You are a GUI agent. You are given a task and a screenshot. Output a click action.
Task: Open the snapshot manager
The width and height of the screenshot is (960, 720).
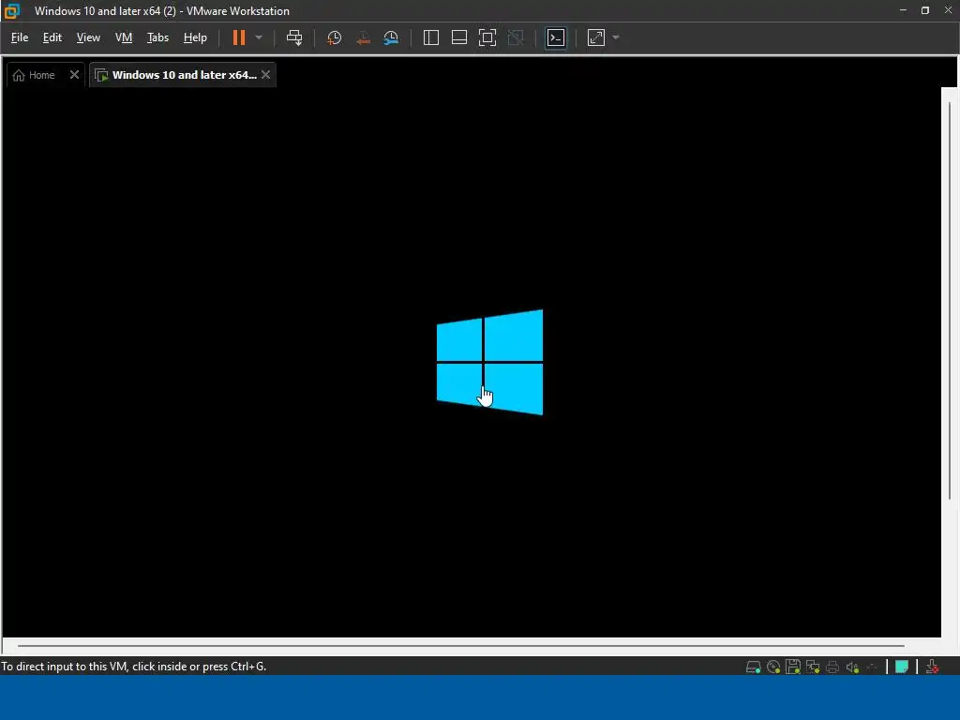(x=391, y=37)
